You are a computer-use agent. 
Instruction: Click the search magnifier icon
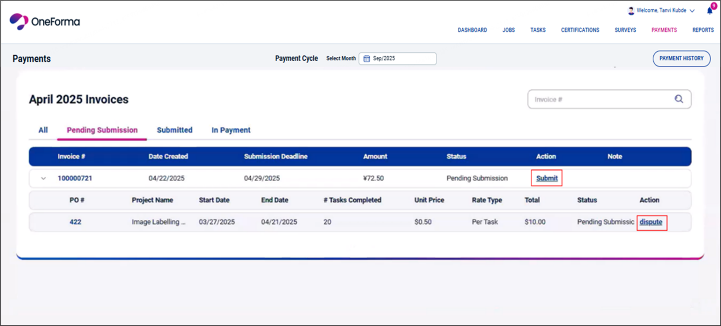(x=679, y=99)
